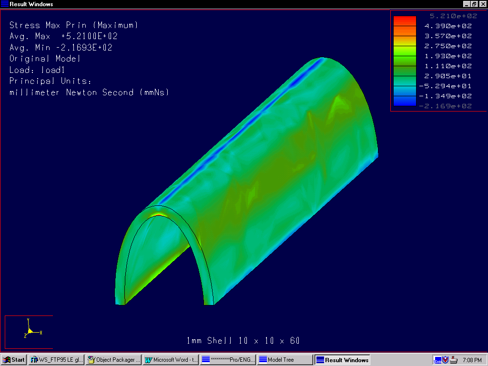488x366 pixels.
Task: Open the Windows Start menu
Action: [14, 360]
